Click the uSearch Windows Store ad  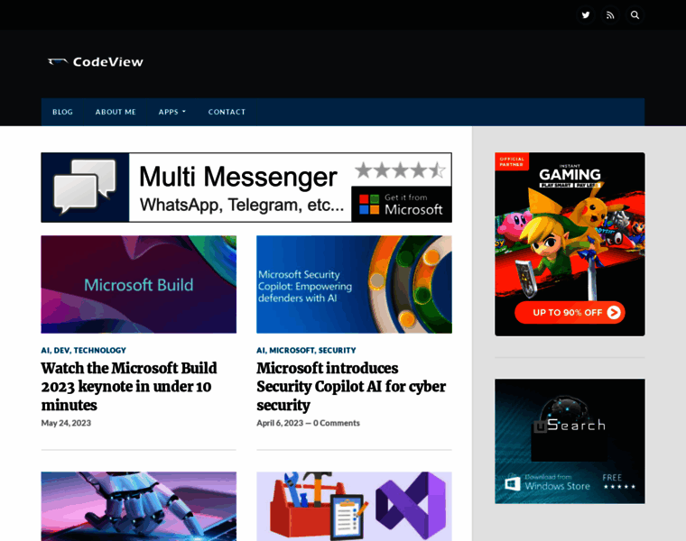[570, 441]
